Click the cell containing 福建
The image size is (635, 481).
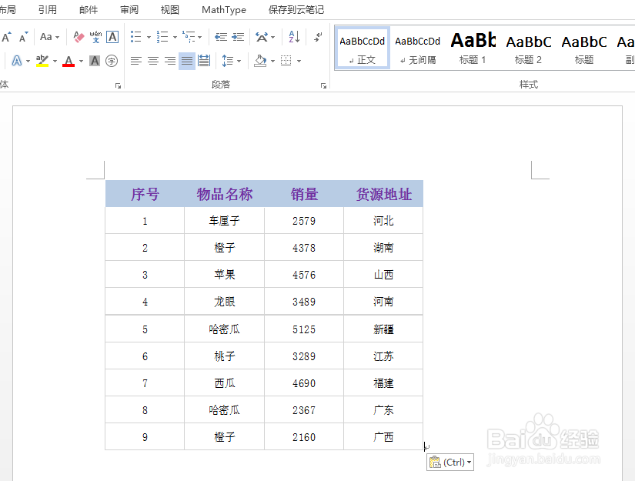[x=383, y=383]
